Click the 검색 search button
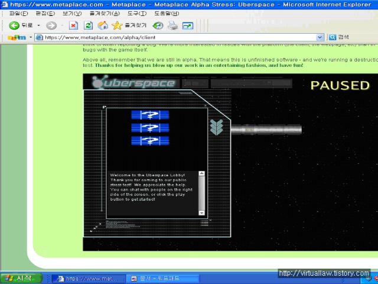 (x=339, y=37)
